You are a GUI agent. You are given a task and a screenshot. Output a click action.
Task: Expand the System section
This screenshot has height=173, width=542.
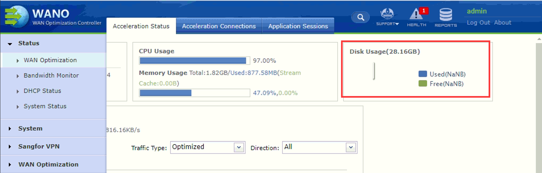point(30,128)
